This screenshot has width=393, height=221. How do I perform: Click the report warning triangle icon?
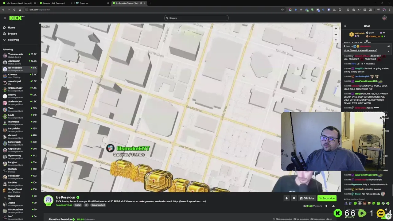(333, 206)
